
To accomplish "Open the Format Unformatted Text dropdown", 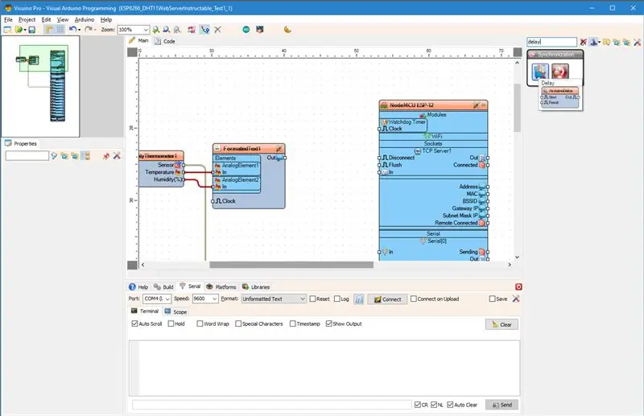I will click(274, 299).
